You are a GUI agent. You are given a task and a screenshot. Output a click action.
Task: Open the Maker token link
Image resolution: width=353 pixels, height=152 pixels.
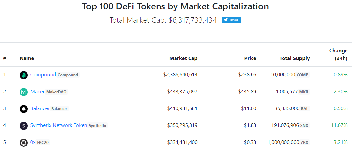(x=37, y=92)
